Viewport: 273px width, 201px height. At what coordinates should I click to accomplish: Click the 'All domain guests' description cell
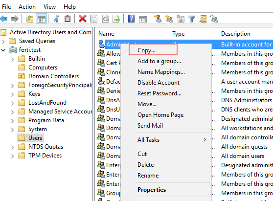pos(244,147)
